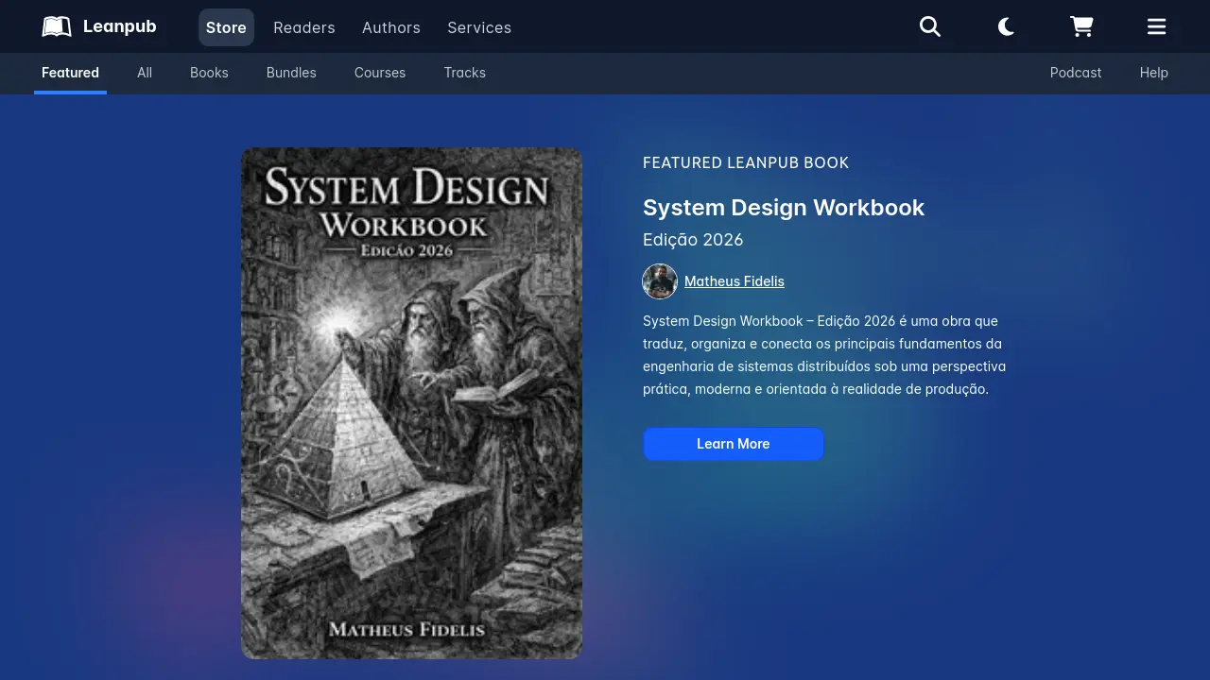Open the hamburger navigation menu
This screenshot has height=680, width=1210.
[1156, 26]
